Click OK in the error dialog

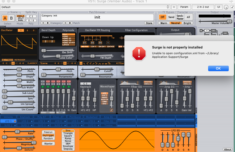[x=218, y=68]
